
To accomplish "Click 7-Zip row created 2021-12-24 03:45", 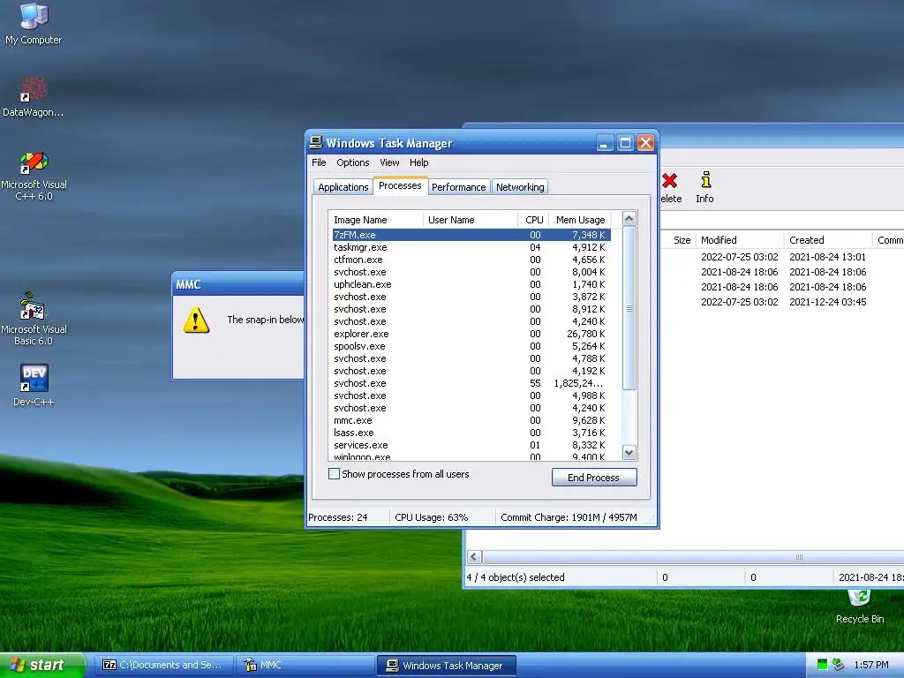I will [x=782, y=302].
